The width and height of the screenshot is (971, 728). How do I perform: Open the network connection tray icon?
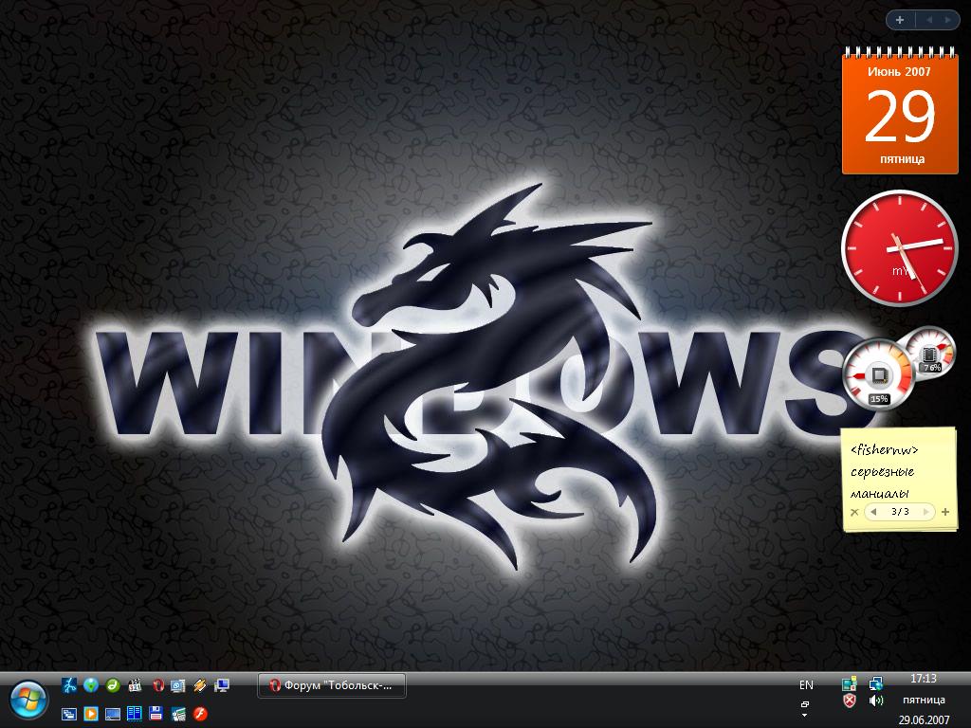click(875, 683)
